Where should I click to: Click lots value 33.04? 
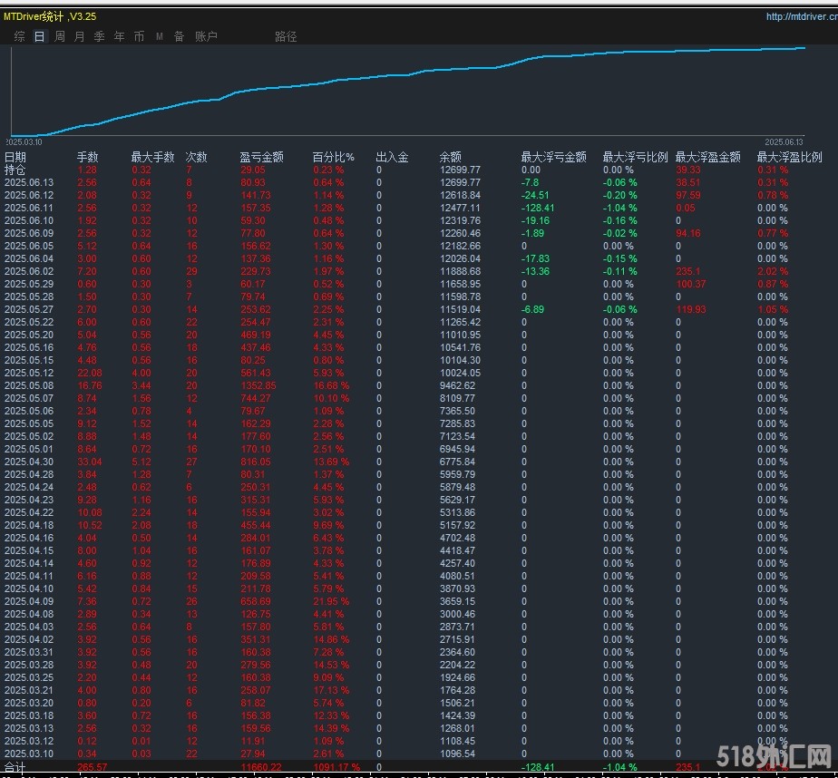coord(90,462)
